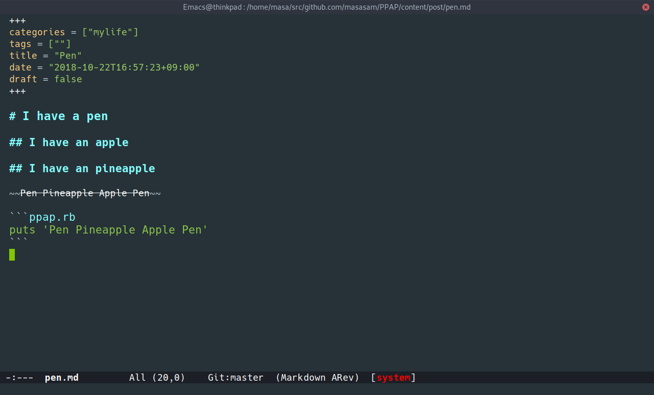Click the 'title' key in front matter
The height and width of the screenshot is (395, 654).
(23, 56)
